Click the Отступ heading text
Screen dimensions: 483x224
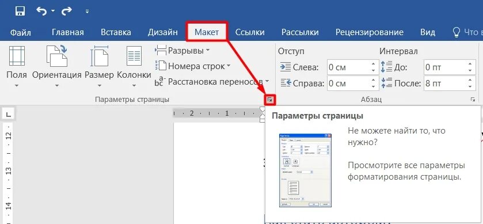click(x=291, y=51)
